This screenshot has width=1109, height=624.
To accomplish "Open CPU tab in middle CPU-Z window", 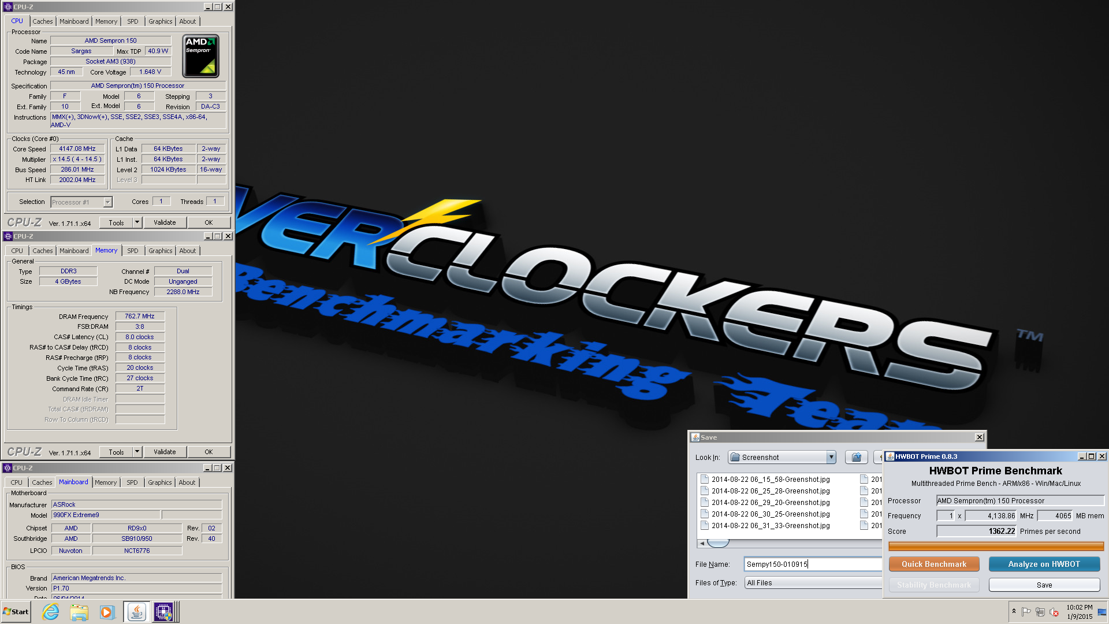I will point(17,251).
